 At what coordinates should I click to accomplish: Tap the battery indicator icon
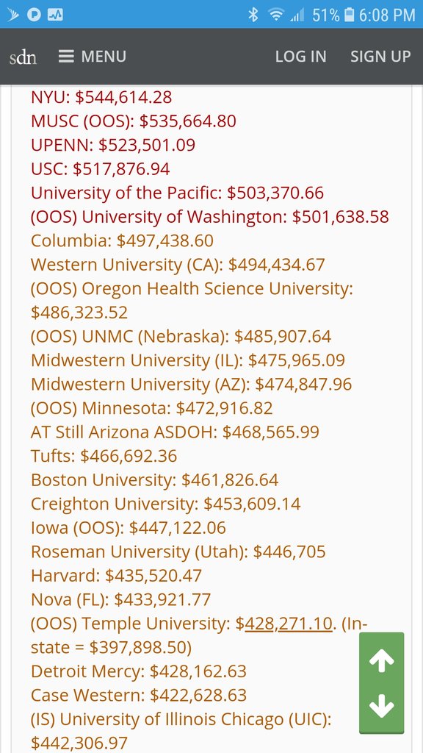(350, 15)
